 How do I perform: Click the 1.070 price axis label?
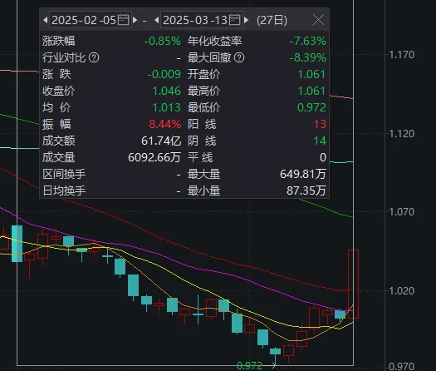401,212
